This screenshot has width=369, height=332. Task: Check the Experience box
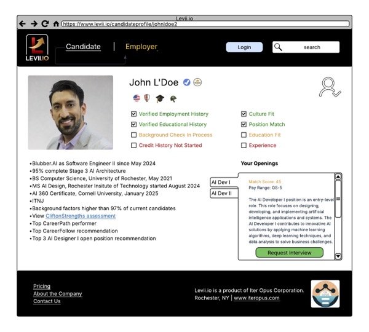(x=244, y=146)
